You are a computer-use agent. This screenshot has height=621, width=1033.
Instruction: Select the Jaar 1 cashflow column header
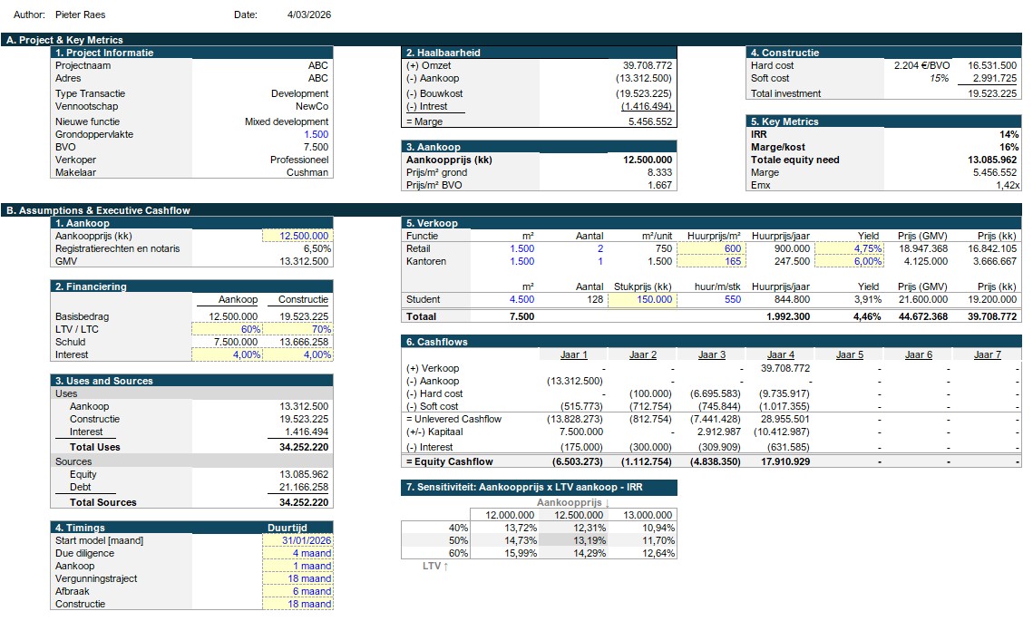point(574,355)
